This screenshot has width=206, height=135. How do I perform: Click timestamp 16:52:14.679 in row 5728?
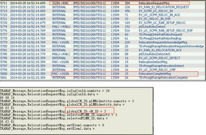click(28, 23)
